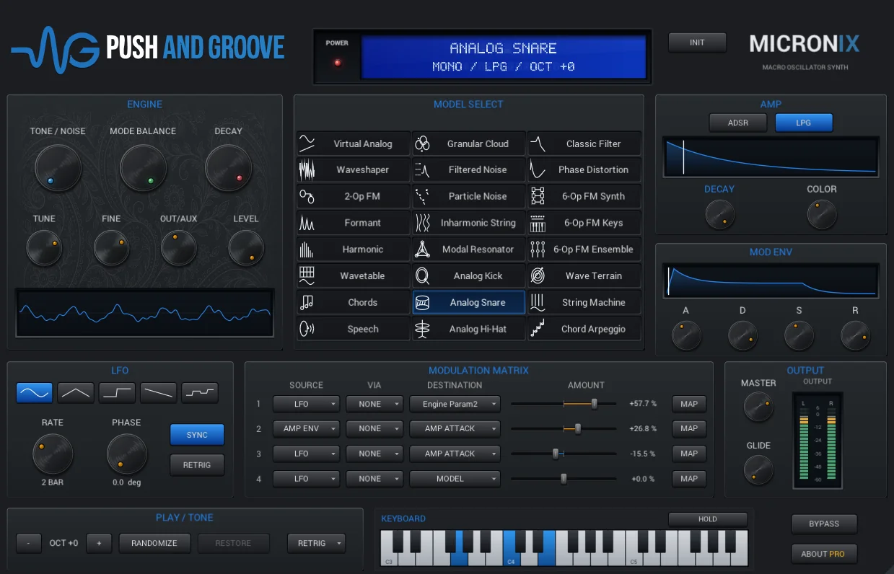Toggle keyboard HOLD
894x574 pixels.
click(x=707, y=519)
